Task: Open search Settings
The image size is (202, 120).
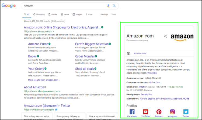Action: 104,14
